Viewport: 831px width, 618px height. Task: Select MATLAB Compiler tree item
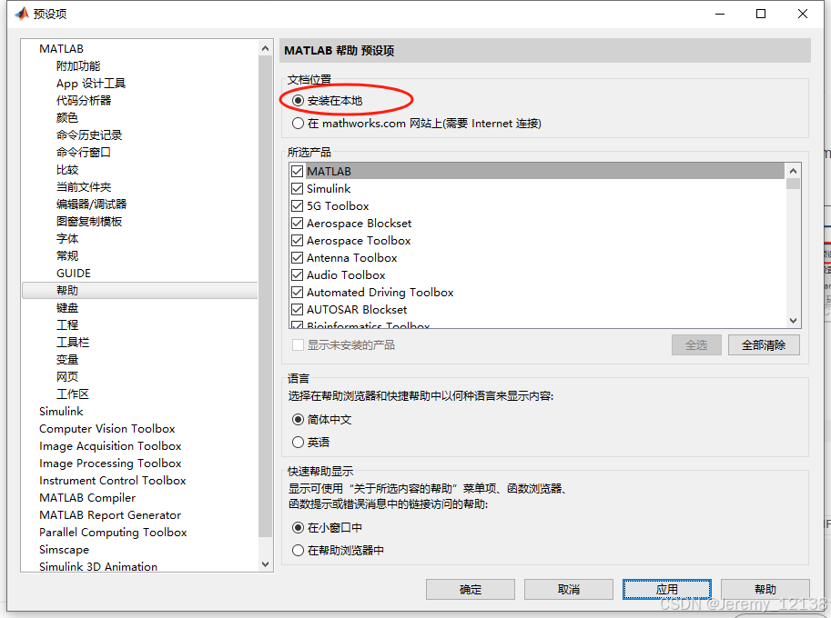[87, 498]
